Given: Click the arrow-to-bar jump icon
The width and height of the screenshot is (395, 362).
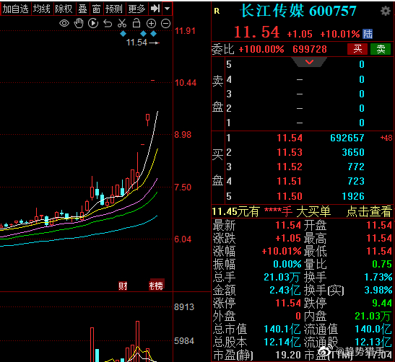Looking at the screenshot, I should [155, 9].
